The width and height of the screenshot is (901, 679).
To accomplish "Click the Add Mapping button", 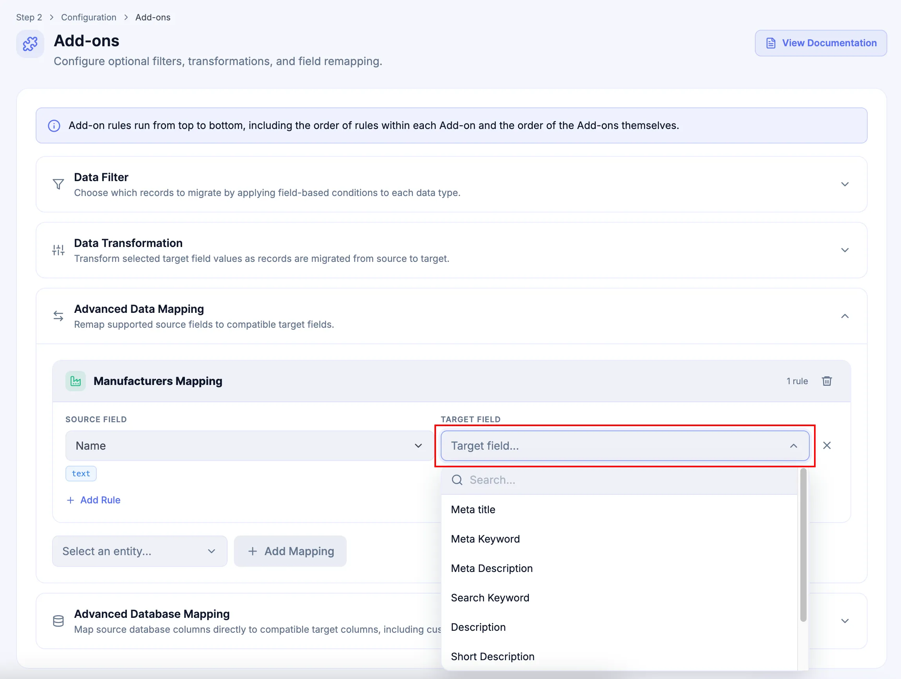I will pos(290,551).
